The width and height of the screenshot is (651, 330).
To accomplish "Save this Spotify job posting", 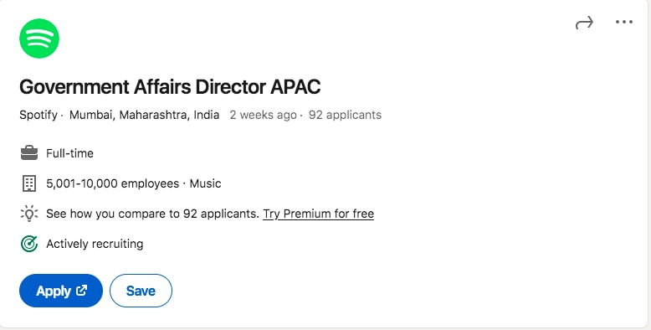I will (x=141, y=291).
